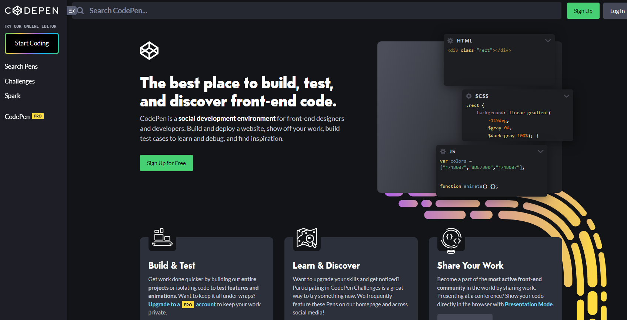Click the large CodePen cube logo
627x320 pixels.
pos(149,51)
